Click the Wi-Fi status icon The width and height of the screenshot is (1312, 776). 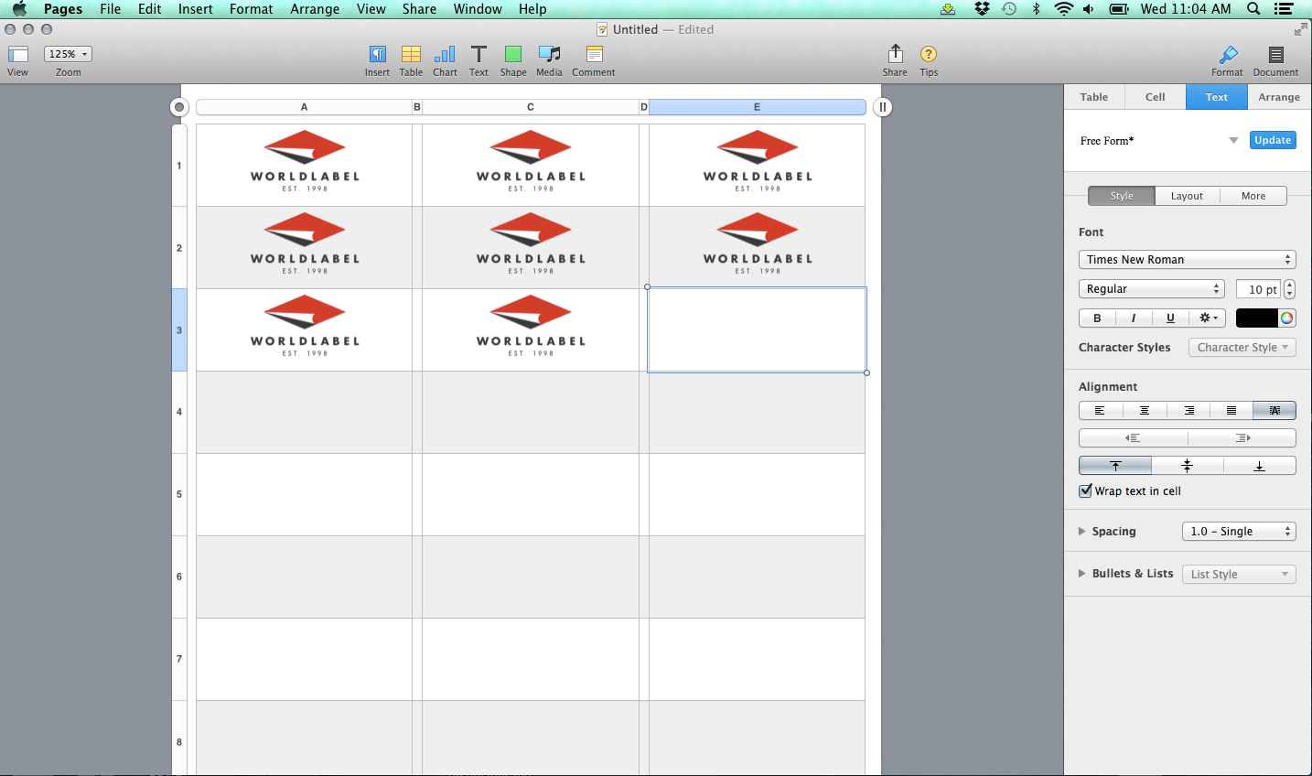click(1063, 8)
